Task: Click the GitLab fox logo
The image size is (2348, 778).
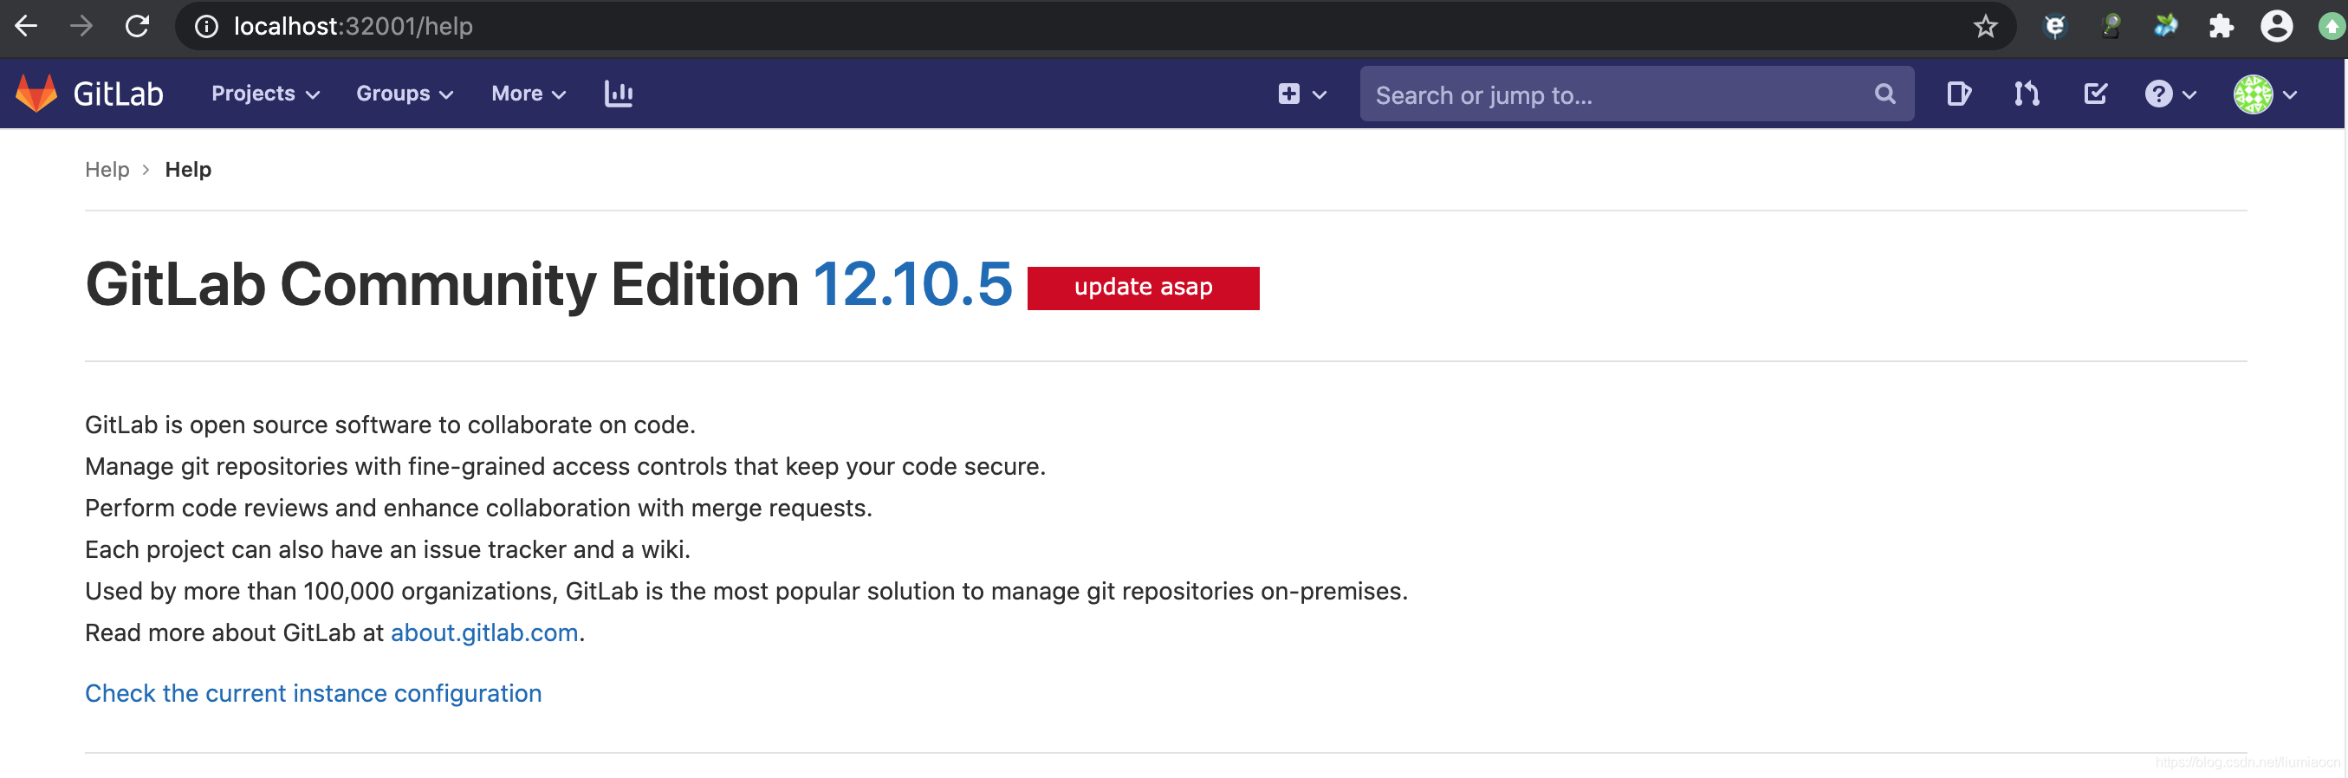Action: 36,94
